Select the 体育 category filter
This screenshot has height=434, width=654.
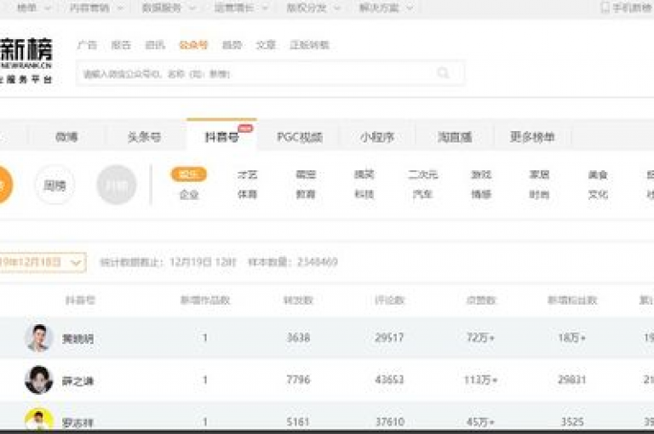[x=247, y=194]
